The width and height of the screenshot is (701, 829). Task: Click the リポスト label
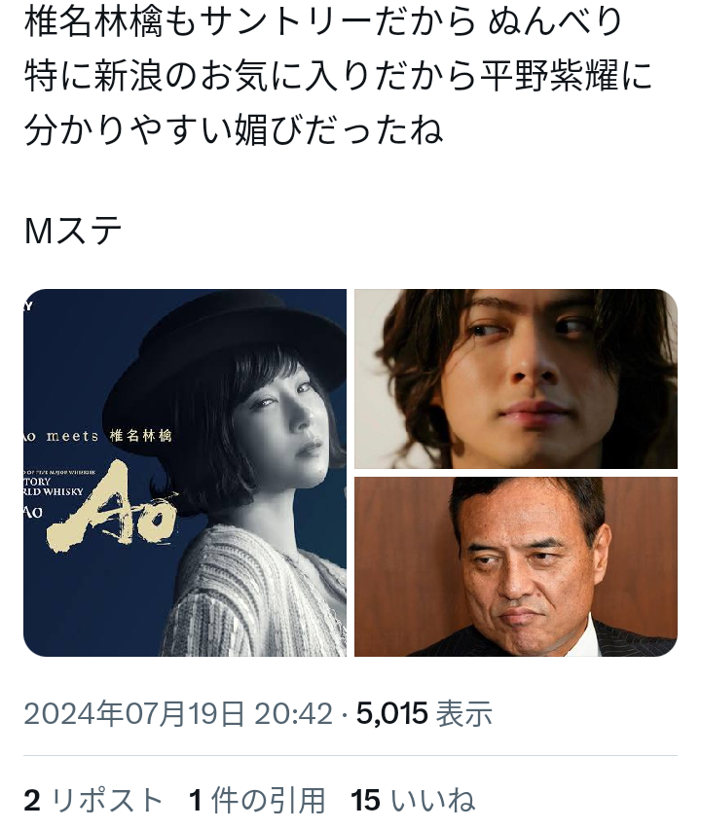tap(106, 800)
